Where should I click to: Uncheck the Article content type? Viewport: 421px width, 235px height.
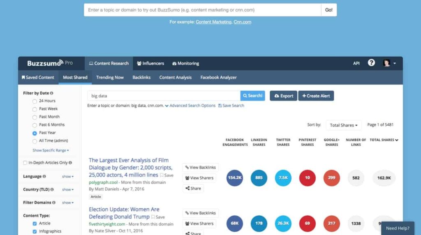pos(35,223)
